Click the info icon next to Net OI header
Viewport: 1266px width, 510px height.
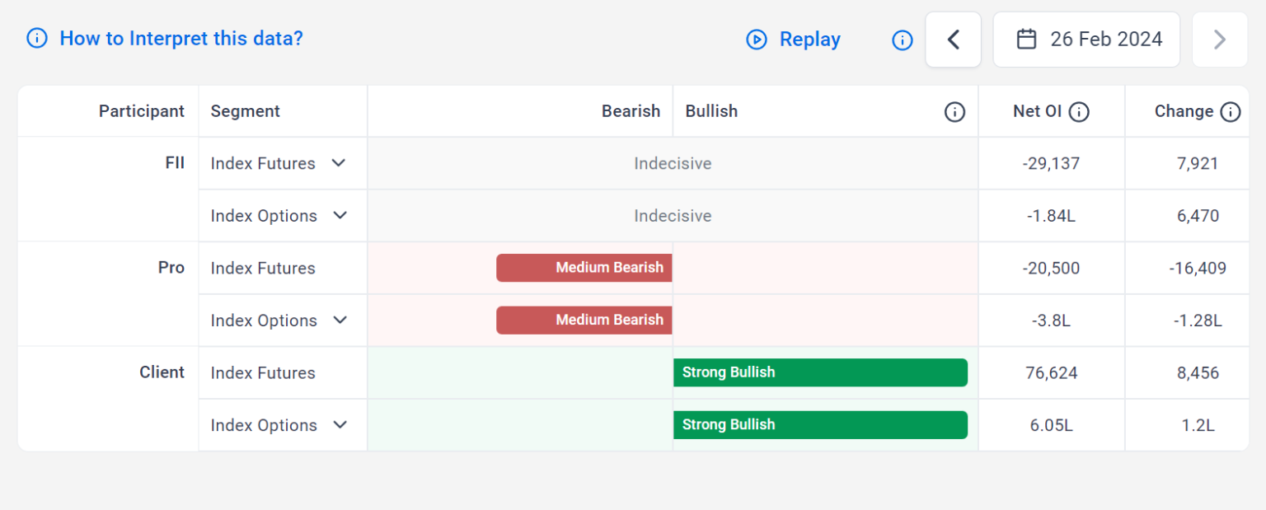pyautogui.click(x=1077, y=111)
